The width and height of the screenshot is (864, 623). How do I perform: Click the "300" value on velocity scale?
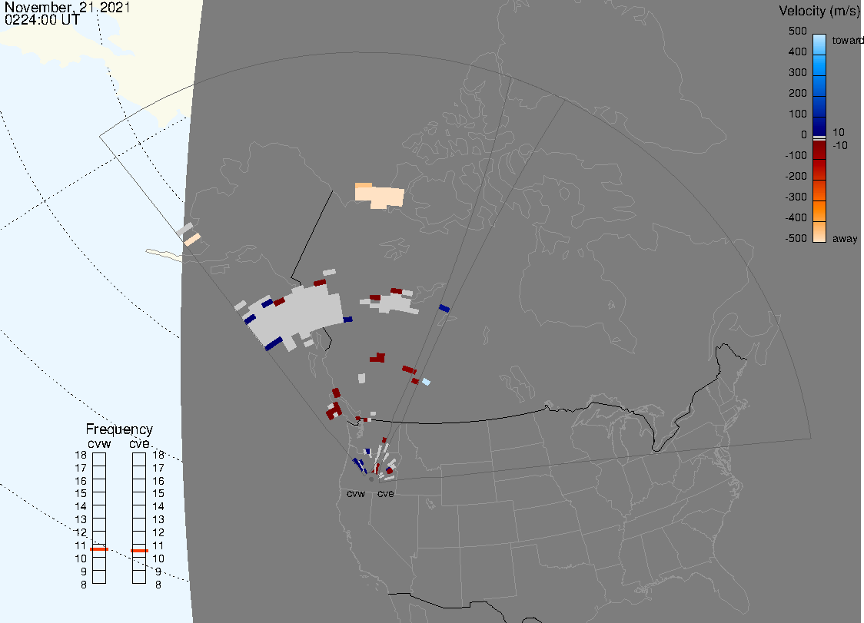click(797, 73)
